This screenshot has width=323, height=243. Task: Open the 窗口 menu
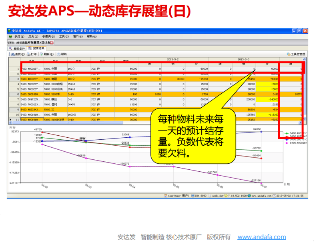(x=78, y=37)
